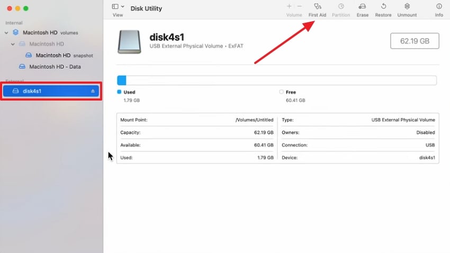
Task: Eject disk4s1 using the sidebar eject icon
Action: tap(93, 91)
